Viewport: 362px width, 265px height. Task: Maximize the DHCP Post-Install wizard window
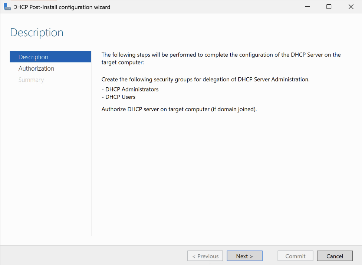click(x=329, y=7)
